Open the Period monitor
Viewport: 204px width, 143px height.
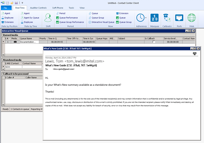(61, 13)
